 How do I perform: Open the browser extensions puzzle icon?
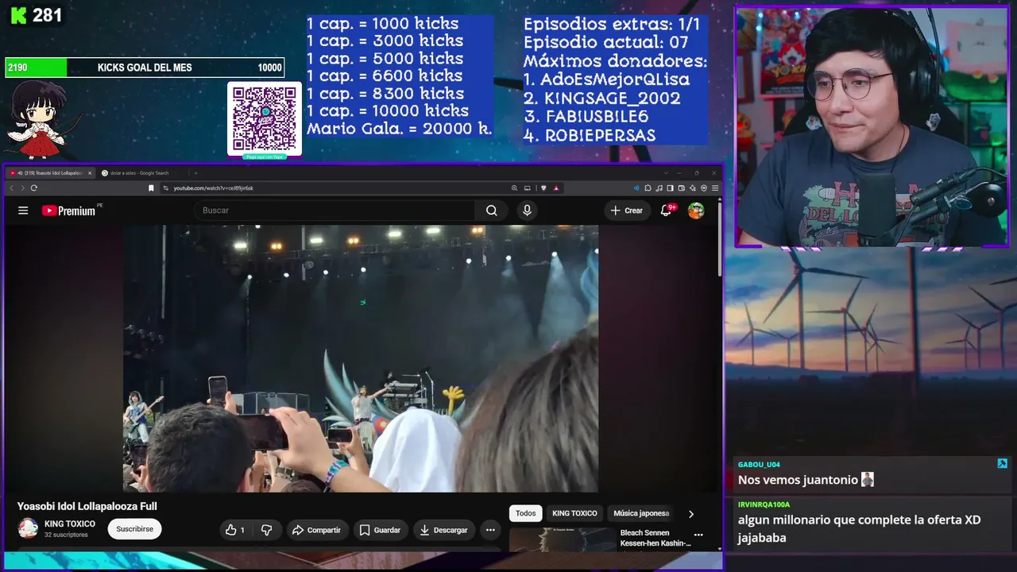pos(648,188)
